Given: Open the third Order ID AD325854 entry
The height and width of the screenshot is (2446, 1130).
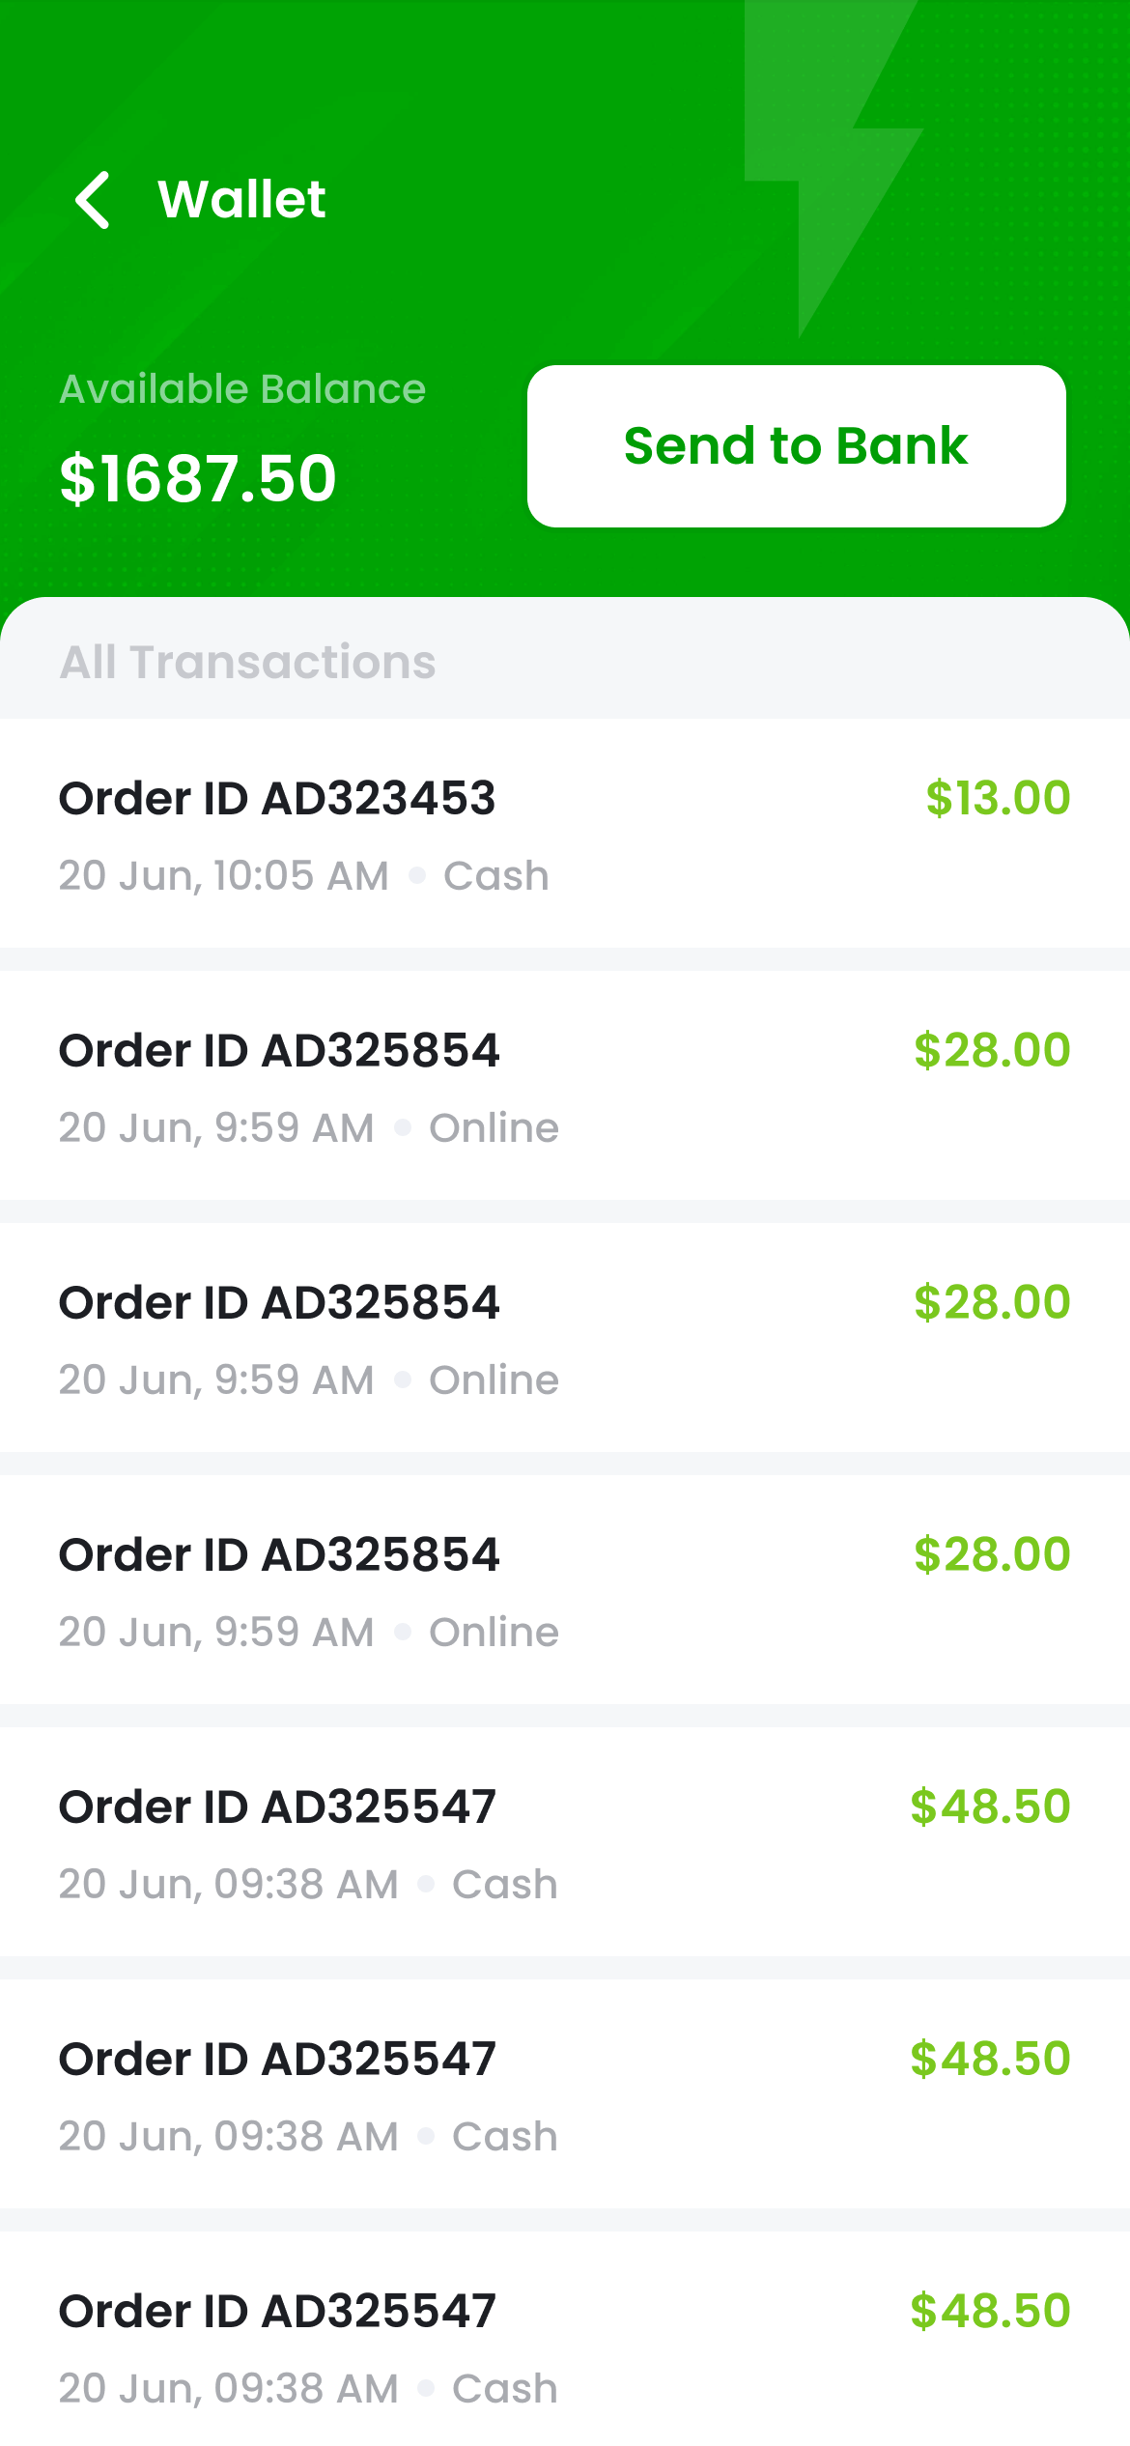Looking at the screenshot, I should click(x=279, y=1555).
